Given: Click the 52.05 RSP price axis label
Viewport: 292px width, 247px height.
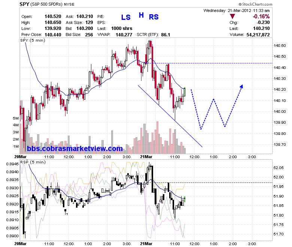Looking at the screenshot, I should 279,168.
